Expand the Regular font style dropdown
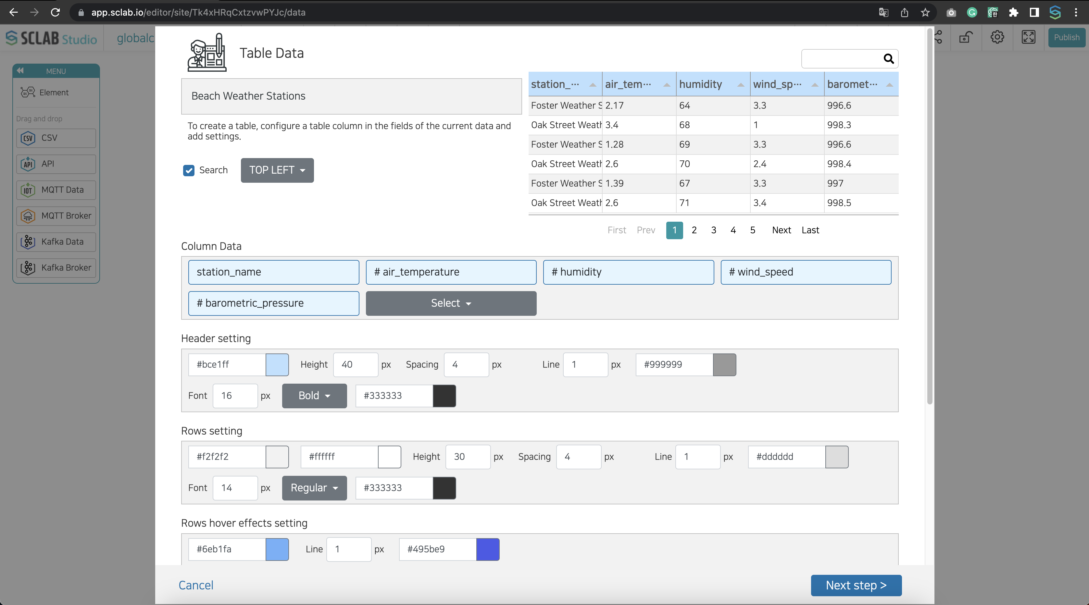Image resolution: width=1089 pixels, height=605 pixels. pos(313,487)
